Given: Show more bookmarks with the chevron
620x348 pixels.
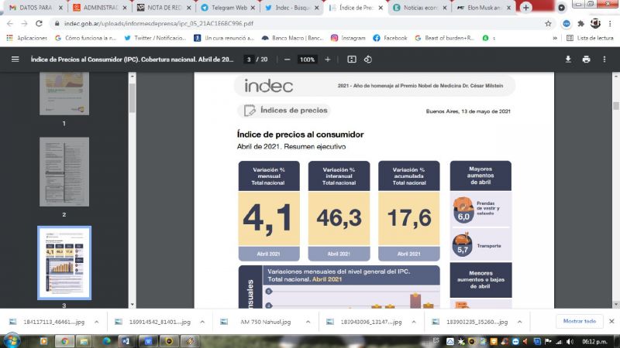Looking at the screenshot, I should [x=555, y=38].
